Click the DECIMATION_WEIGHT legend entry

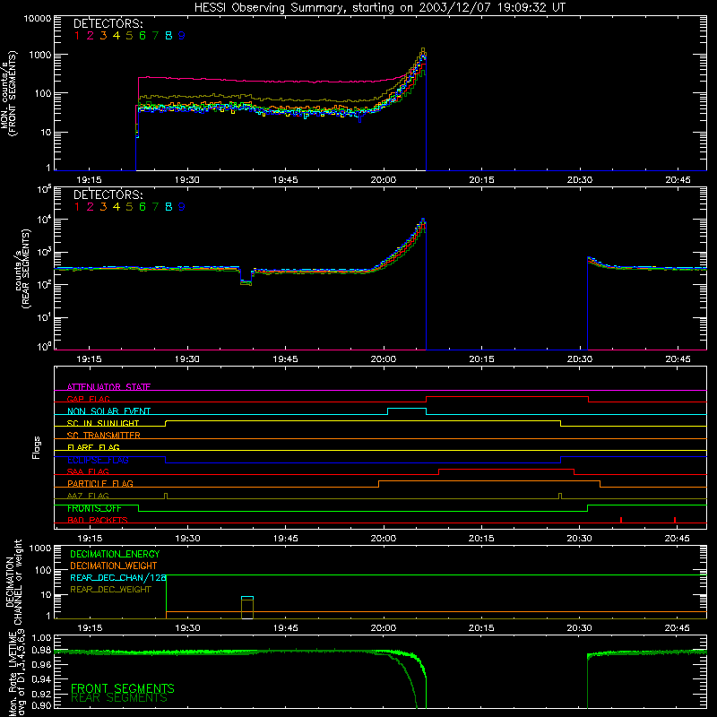click(114, 566)
